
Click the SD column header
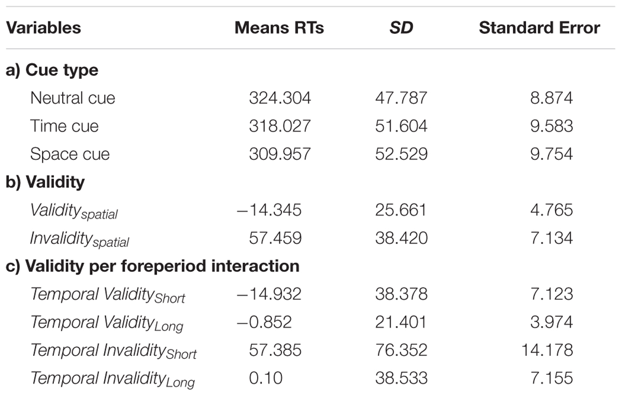coord(401,28)
